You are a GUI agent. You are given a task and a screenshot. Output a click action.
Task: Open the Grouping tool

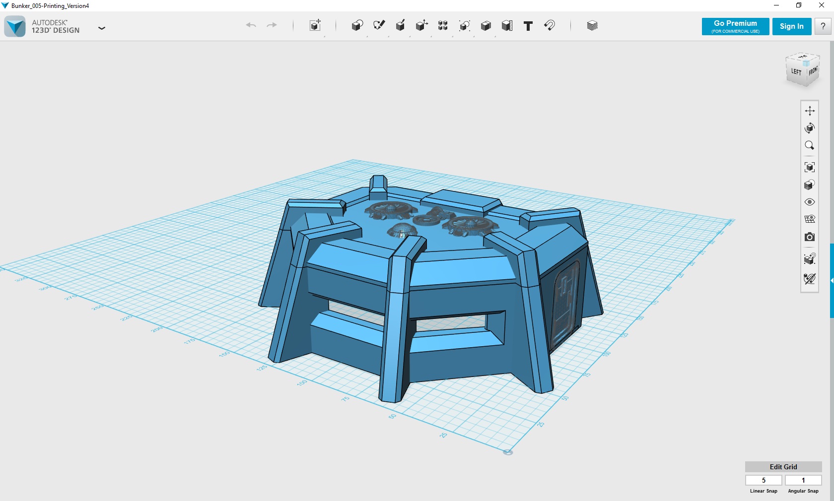pyautogui.click(x=465, y=26)
